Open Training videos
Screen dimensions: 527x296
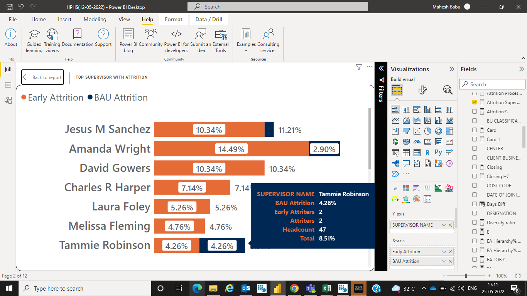click(52, 40)
